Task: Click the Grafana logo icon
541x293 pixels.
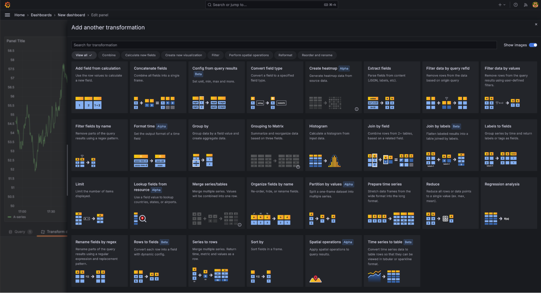Action: click(x=8, y=5)
